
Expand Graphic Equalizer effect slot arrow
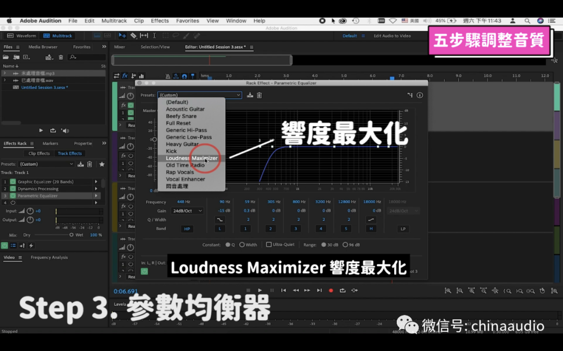coord(96,181)
